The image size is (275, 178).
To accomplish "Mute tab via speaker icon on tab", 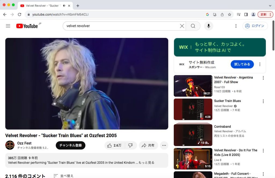I will click(x=64, y=6).
